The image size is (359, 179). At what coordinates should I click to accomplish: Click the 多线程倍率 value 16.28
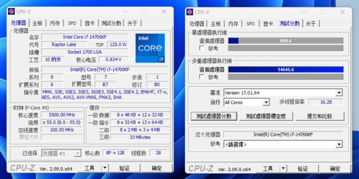[326, 102]
